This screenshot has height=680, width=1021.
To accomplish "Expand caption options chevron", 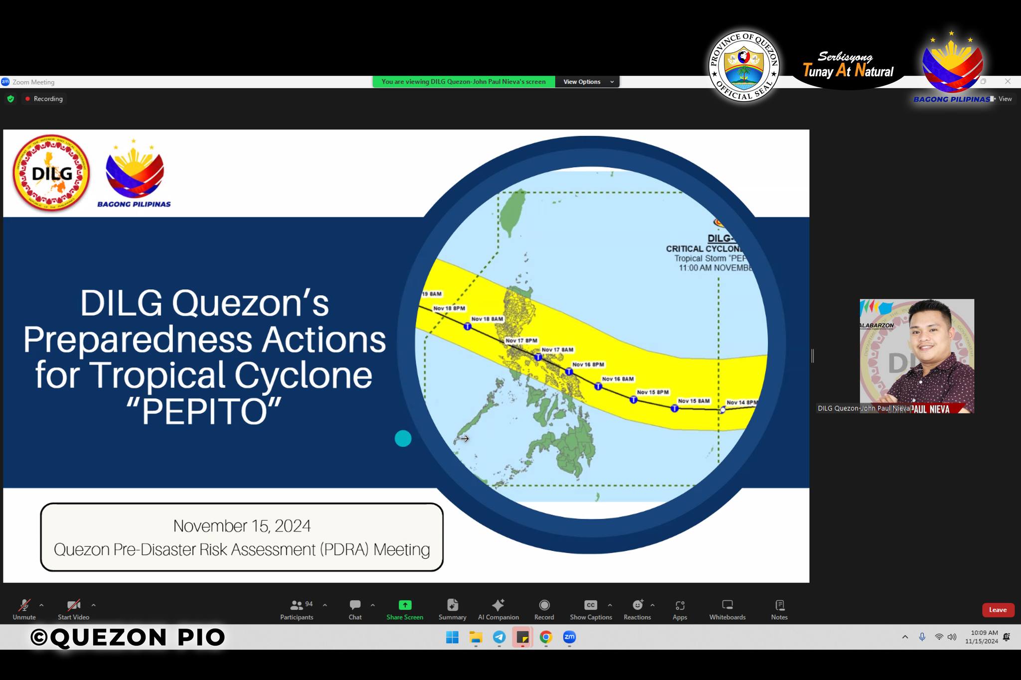I will [x=610, y=605].
